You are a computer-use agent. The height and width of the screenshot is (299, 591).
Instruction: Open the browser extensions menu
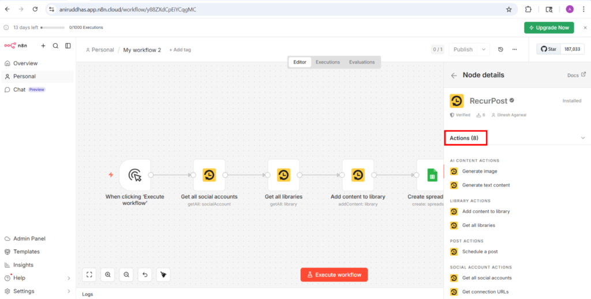pos(528,9)
